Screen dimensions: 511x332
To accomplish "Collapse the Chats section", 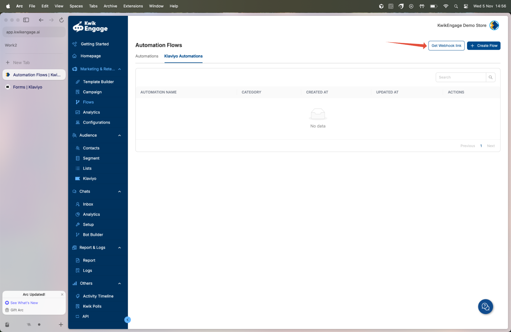I will (x=120, y=192).
